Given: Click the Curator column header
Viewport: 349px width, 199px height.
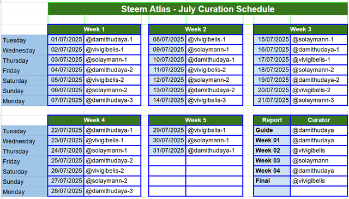Looking at the screenshot, I should tap(318, 120).
